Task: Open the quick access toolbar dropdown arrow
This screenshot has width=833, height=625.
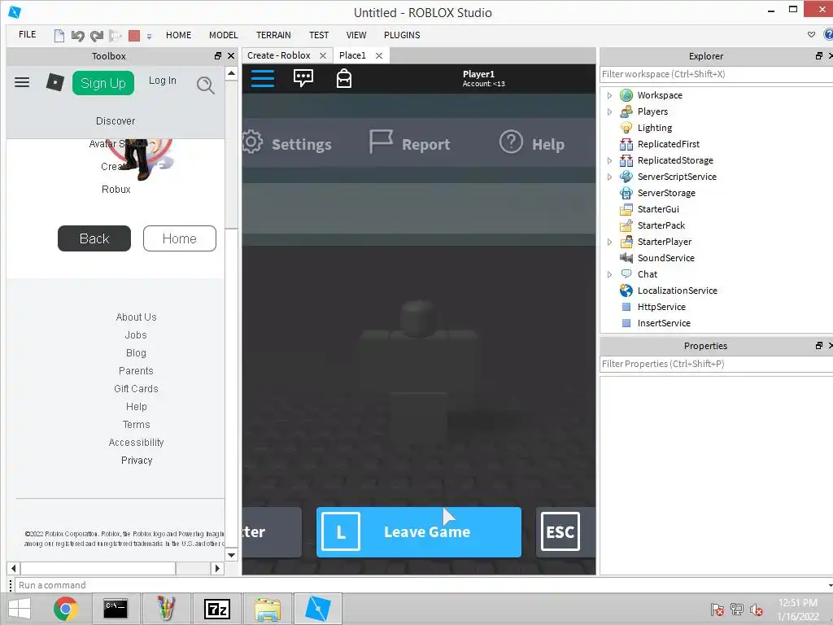Action: (150, 37)
